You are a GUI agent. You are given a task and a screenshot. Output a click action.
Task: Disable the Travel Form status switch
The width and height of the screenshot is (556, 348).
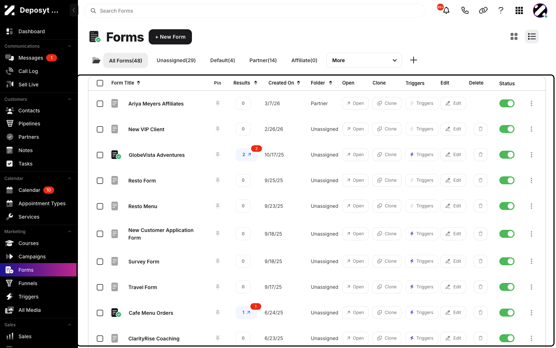[x=507, y=287]
